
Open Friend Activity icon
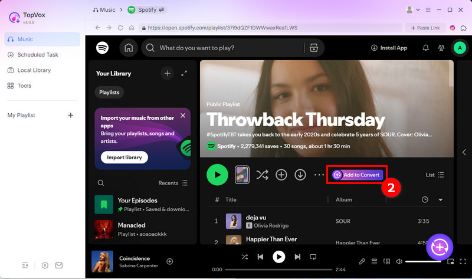tap(441, 48)
